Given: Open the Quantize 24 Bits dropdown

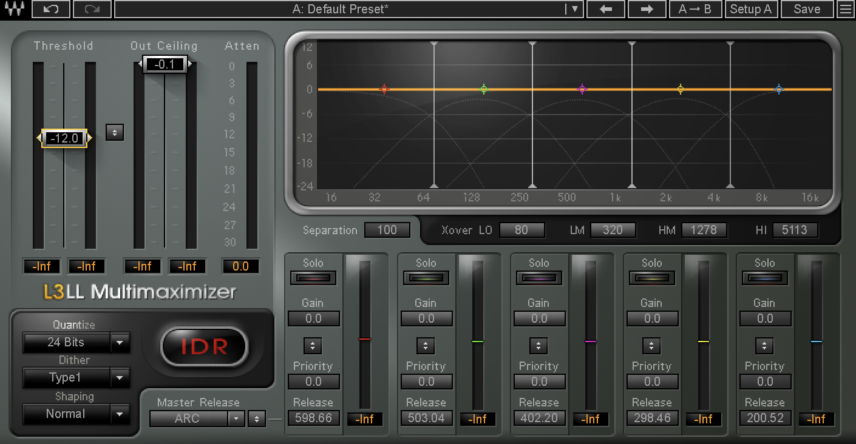Looking at the screenshot, I should tap(76, 343).
